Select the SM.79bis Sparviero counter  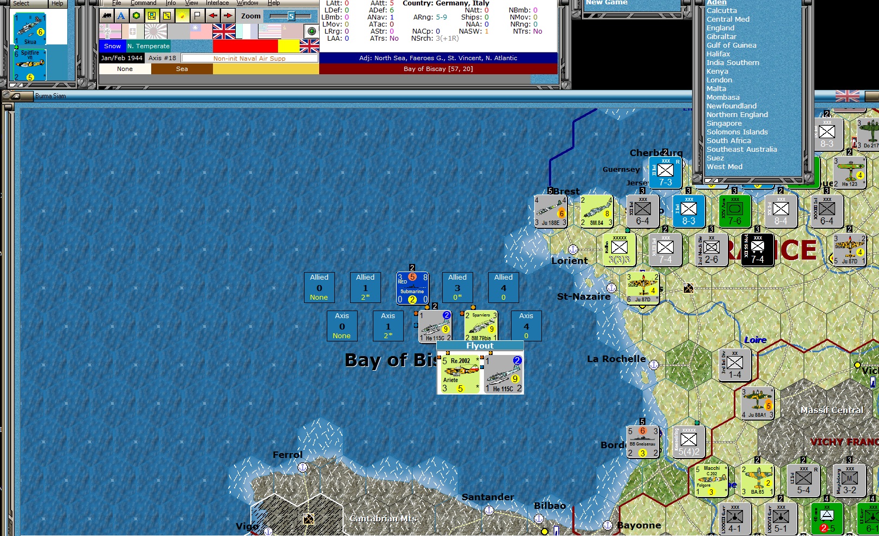point(481,326)
